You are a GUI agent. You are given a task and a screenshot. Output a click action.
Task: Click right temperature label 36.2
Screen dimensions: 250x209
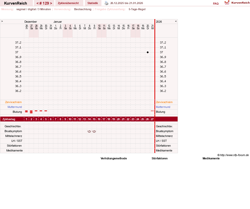pyautogui.click(x=163, y=91)
